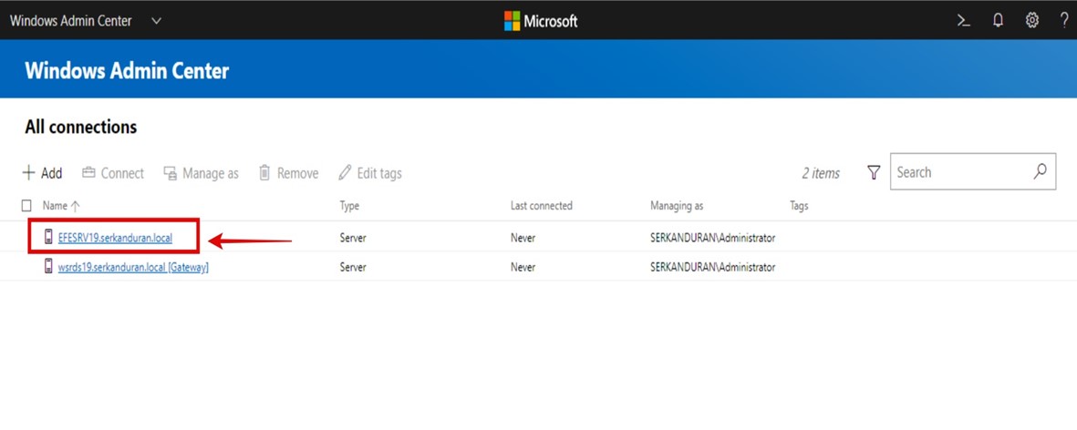This screenshot has width=1077, height=430.
Task: Click the server icon beside wsrds19
Action: 48,266
